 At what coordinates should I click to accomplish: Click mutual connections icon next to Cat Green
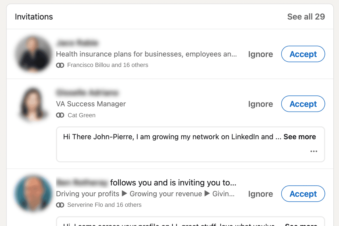click(x=60, y=115)
